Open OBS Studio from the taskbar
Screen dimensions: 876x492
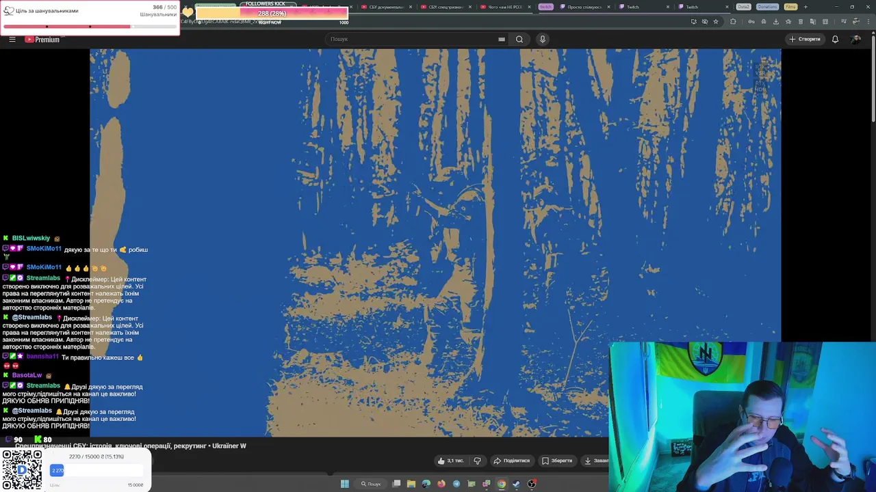tap(532, 484)
